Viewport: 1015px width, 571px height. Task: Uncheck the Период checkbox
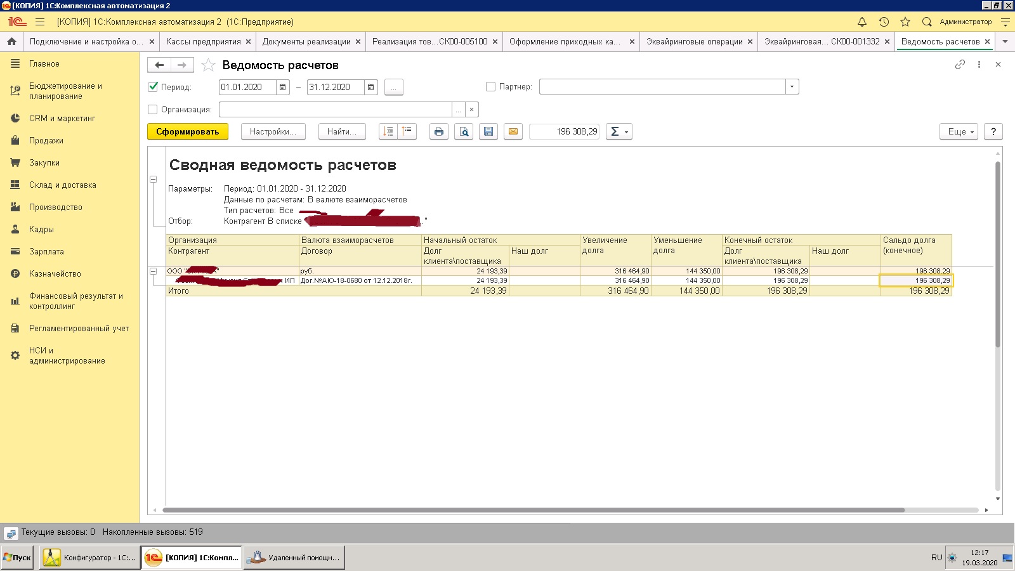(x=153, y=87)
